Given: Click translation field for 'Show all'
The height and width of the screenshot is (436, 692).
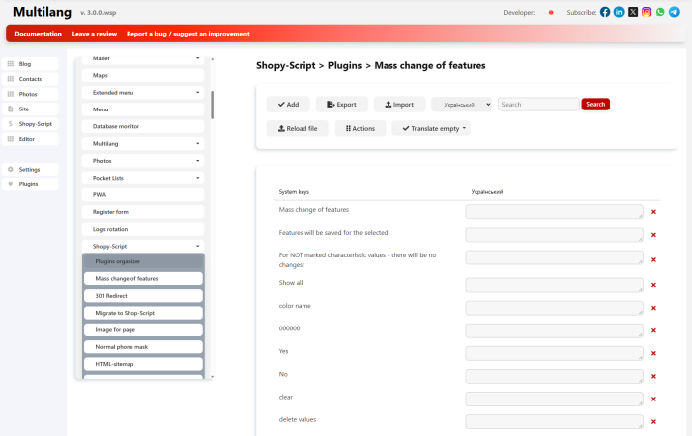Looking at the screenshot, I should pyautogui.click(x=554, y=285).
